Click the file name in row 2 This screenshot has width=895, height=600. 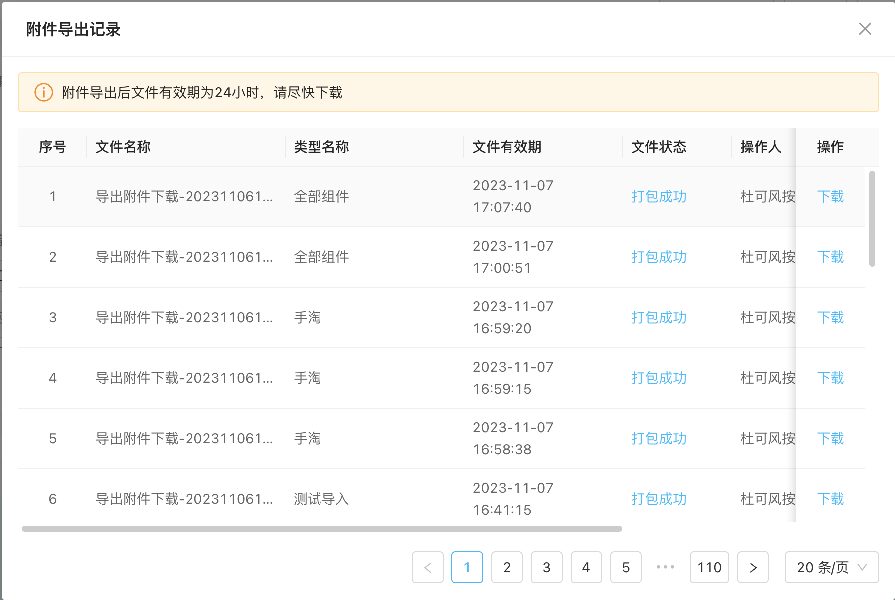click(184, 257)
